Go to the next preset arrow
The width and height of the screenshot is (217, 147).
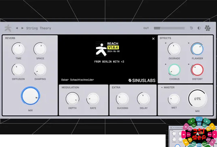tap(22, 28)
